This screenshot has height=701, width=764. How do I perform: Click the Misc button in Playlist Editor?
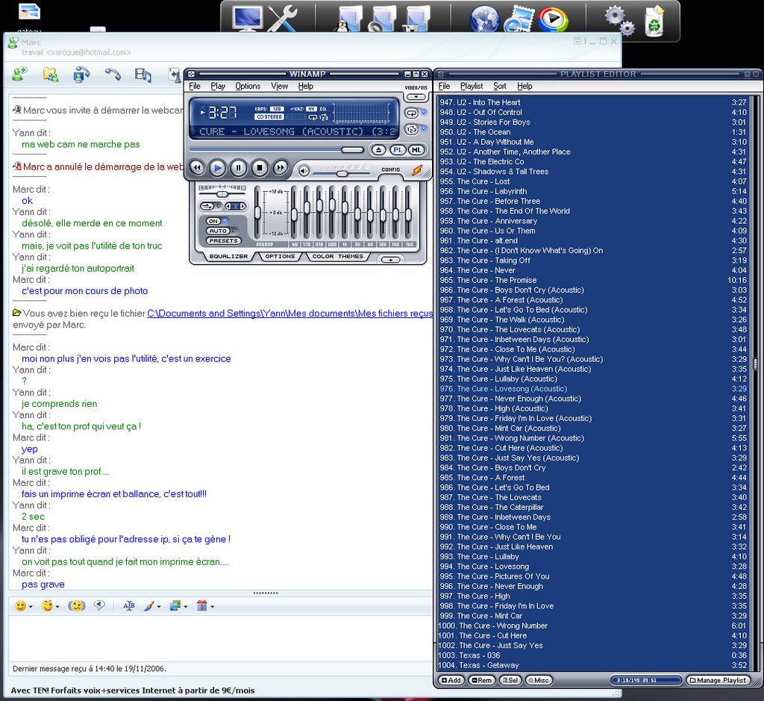539,680
